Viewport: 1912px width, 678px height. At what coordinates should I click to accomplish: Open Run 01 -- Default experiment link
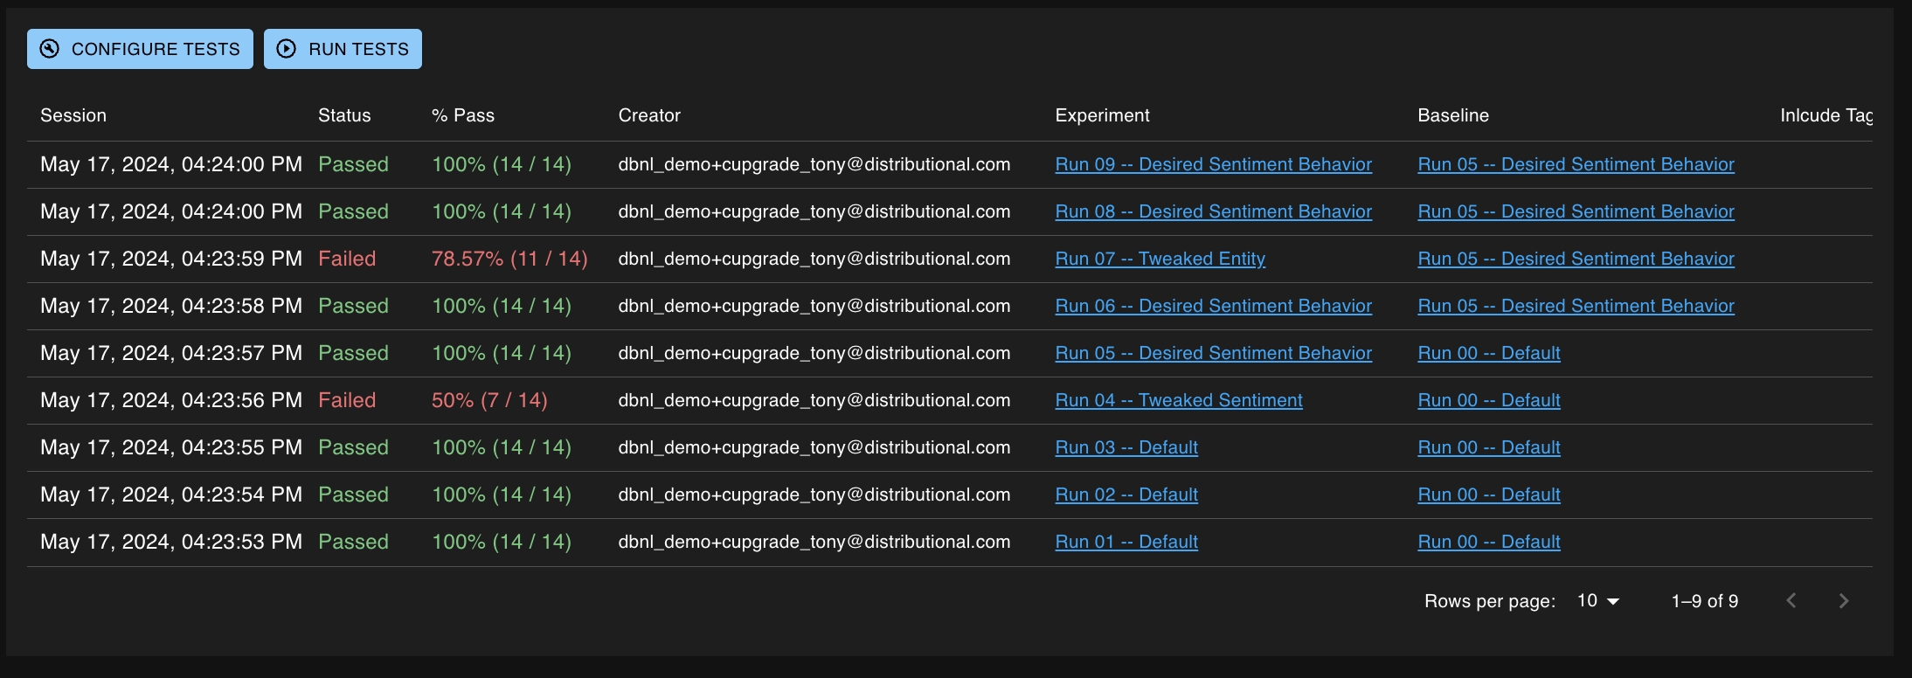pyautogui.click(x=1126, y=542)
